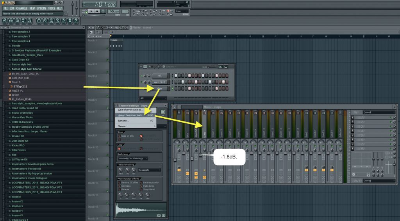Open the EDIT menu
This screenshot has height=221, width=400.
pos(12,9)
